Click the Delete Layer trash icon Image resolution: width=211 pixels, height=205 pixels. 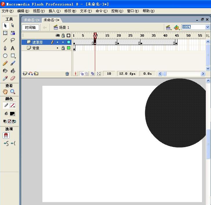click(x=67, y=74)
